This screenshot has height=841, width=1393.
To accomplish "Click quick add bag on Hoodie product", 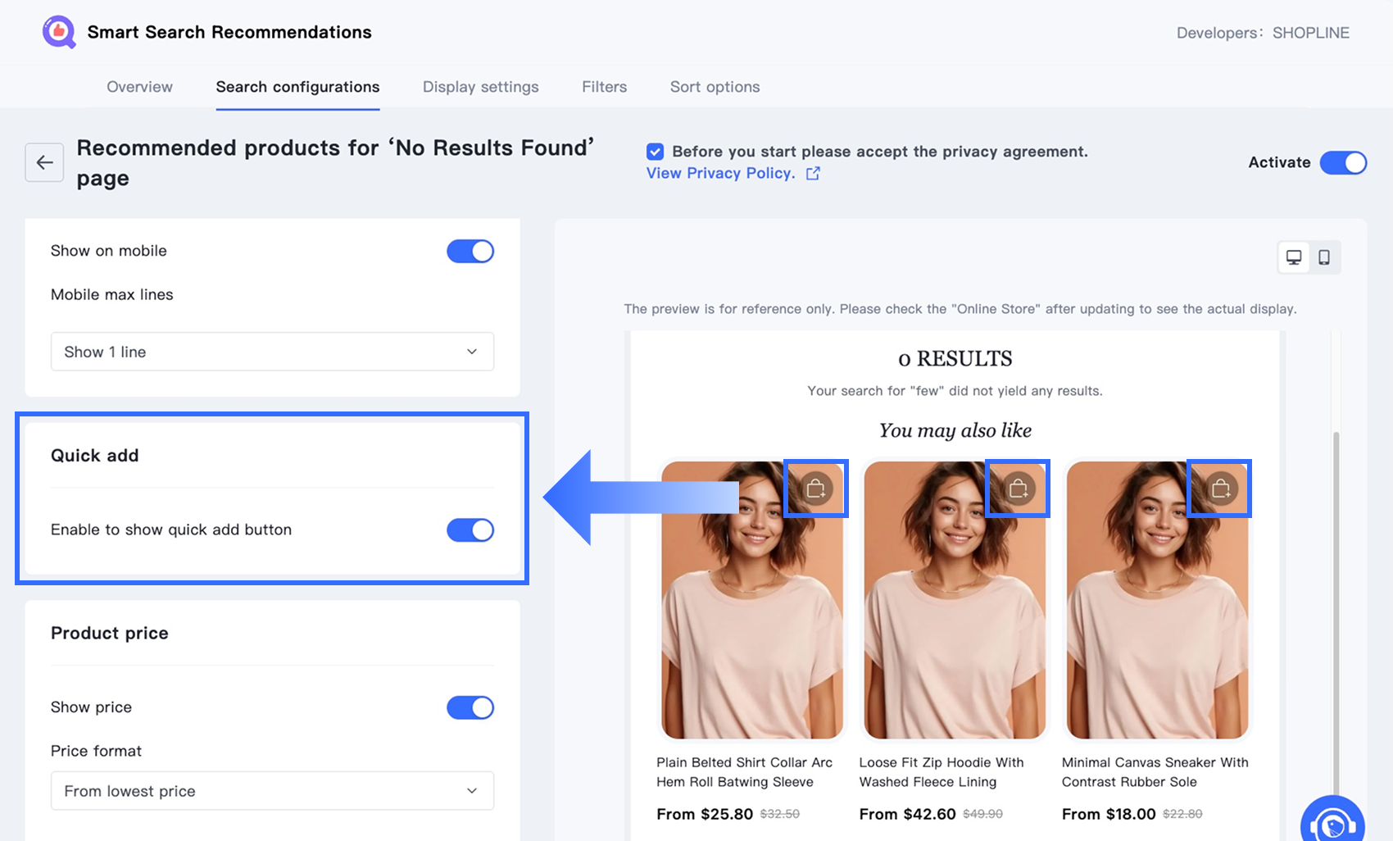I will 1018,489.
